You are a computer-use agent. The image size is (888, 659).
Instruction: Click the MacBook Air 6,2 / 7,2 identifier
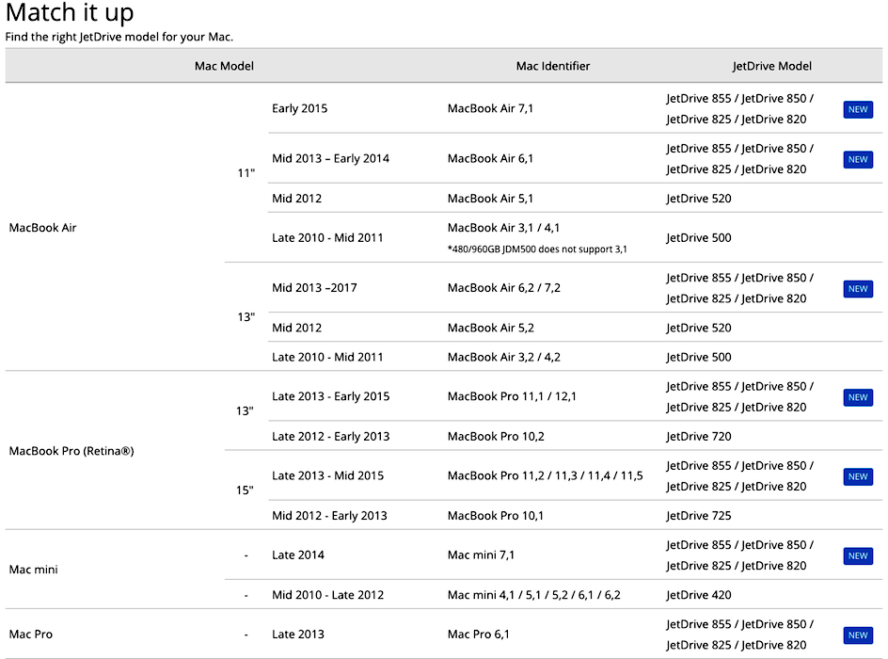tap(503, 287)
